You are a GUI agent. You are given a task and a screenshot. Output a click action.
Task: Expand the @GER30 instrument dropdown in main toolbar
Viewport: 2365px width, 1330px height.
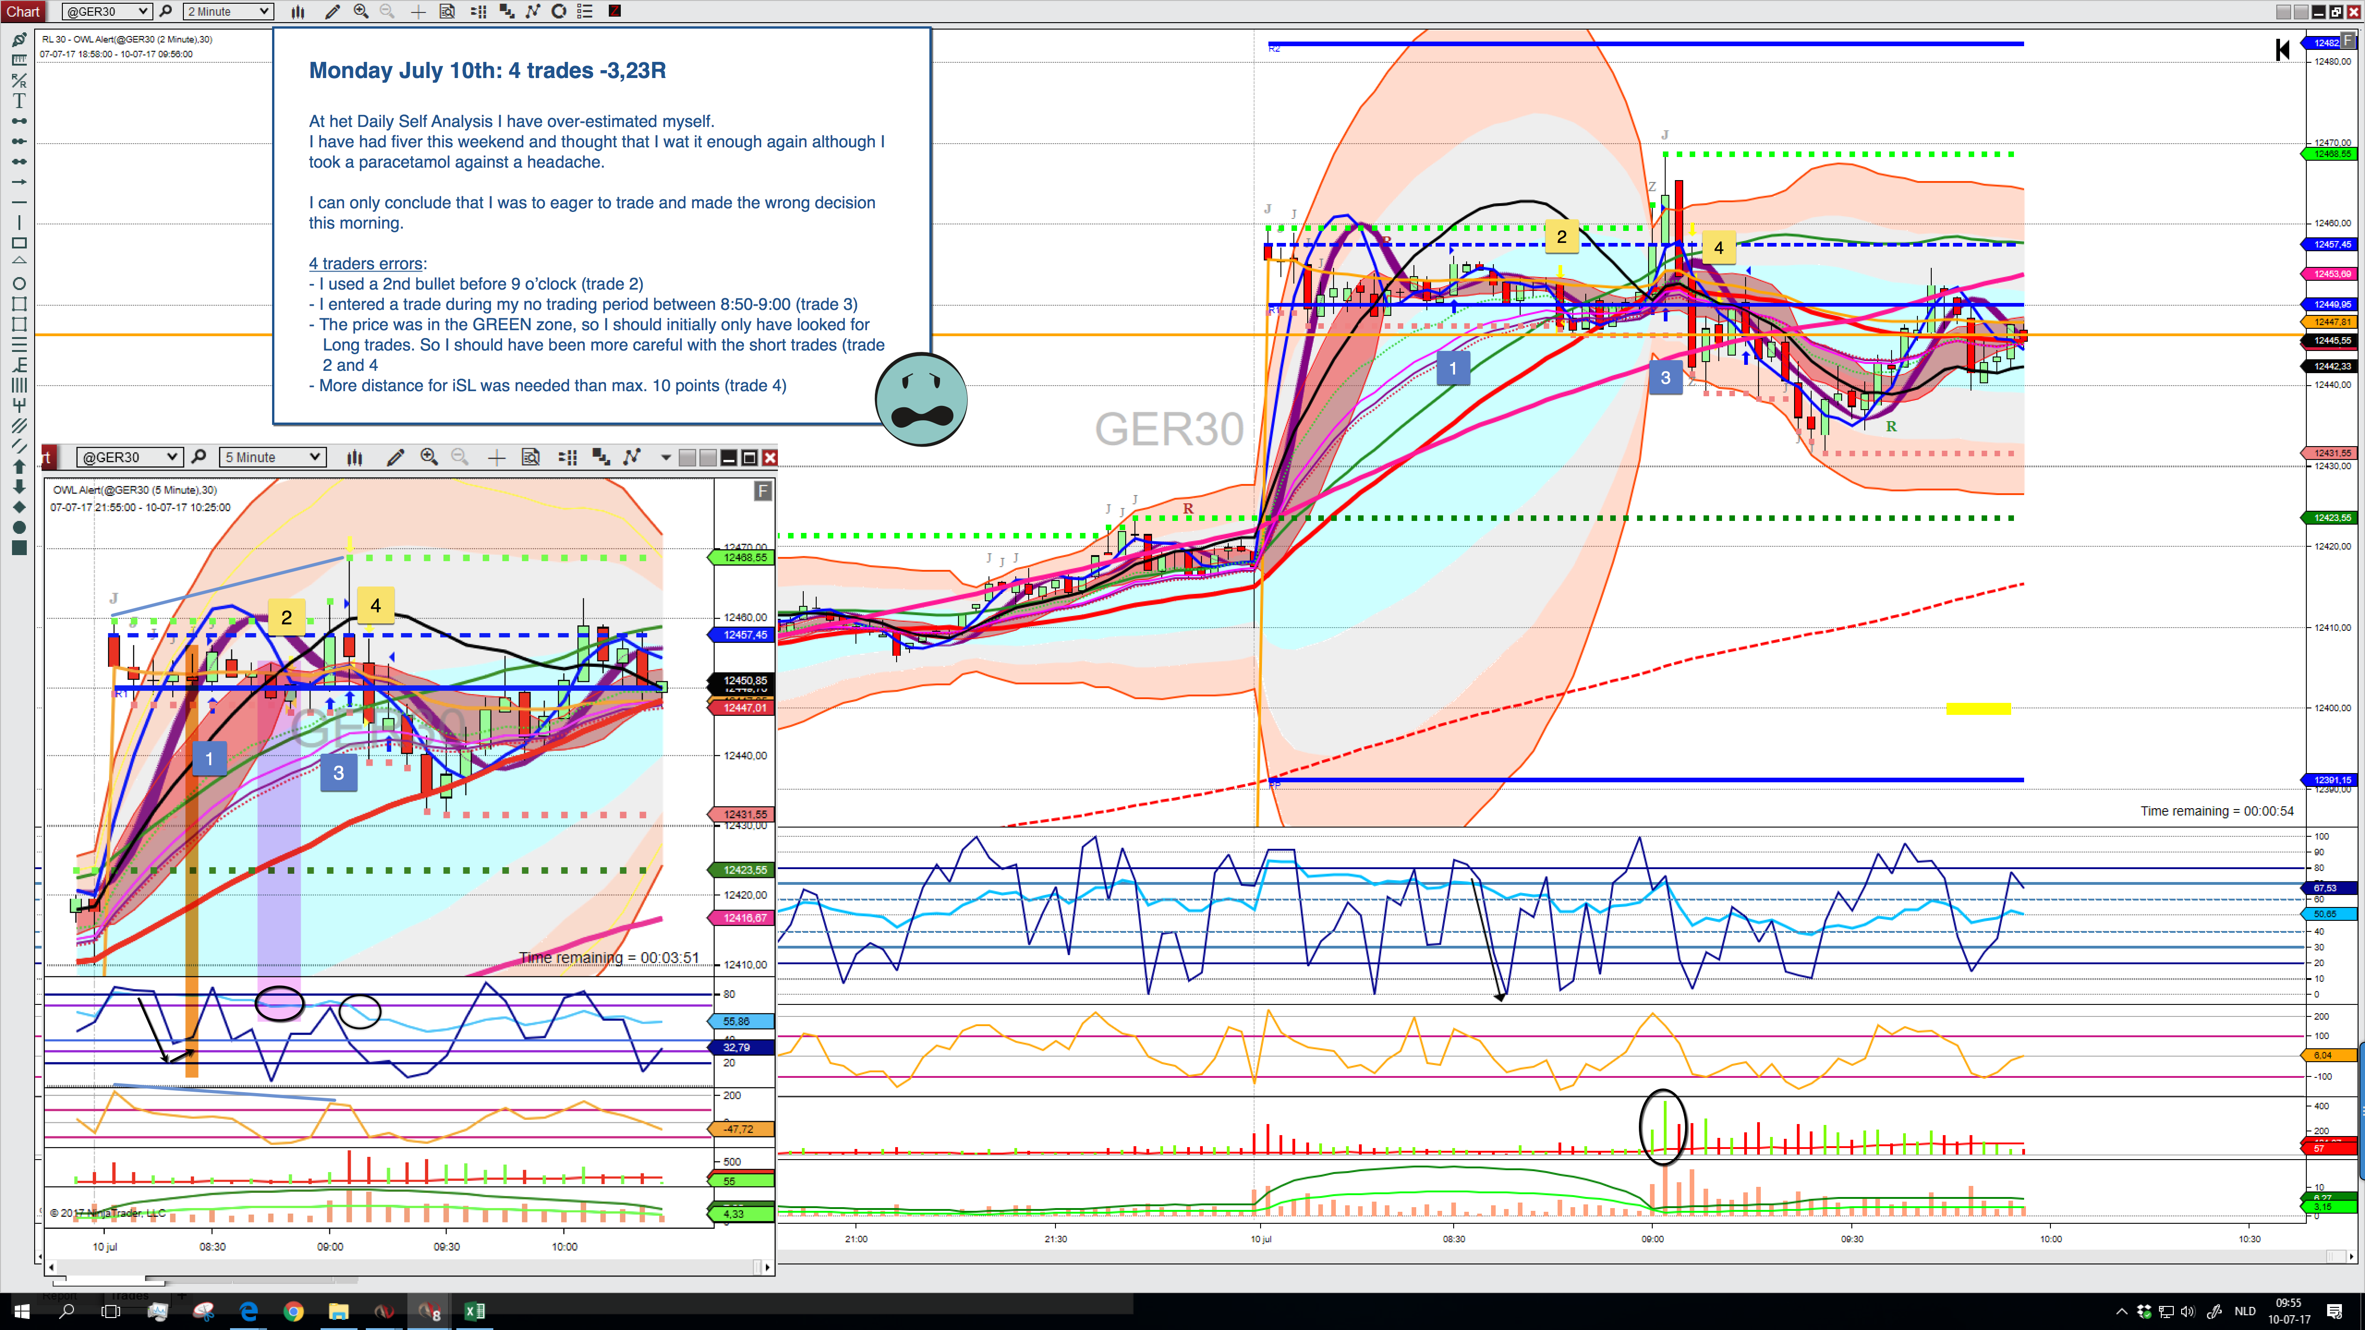107,11
